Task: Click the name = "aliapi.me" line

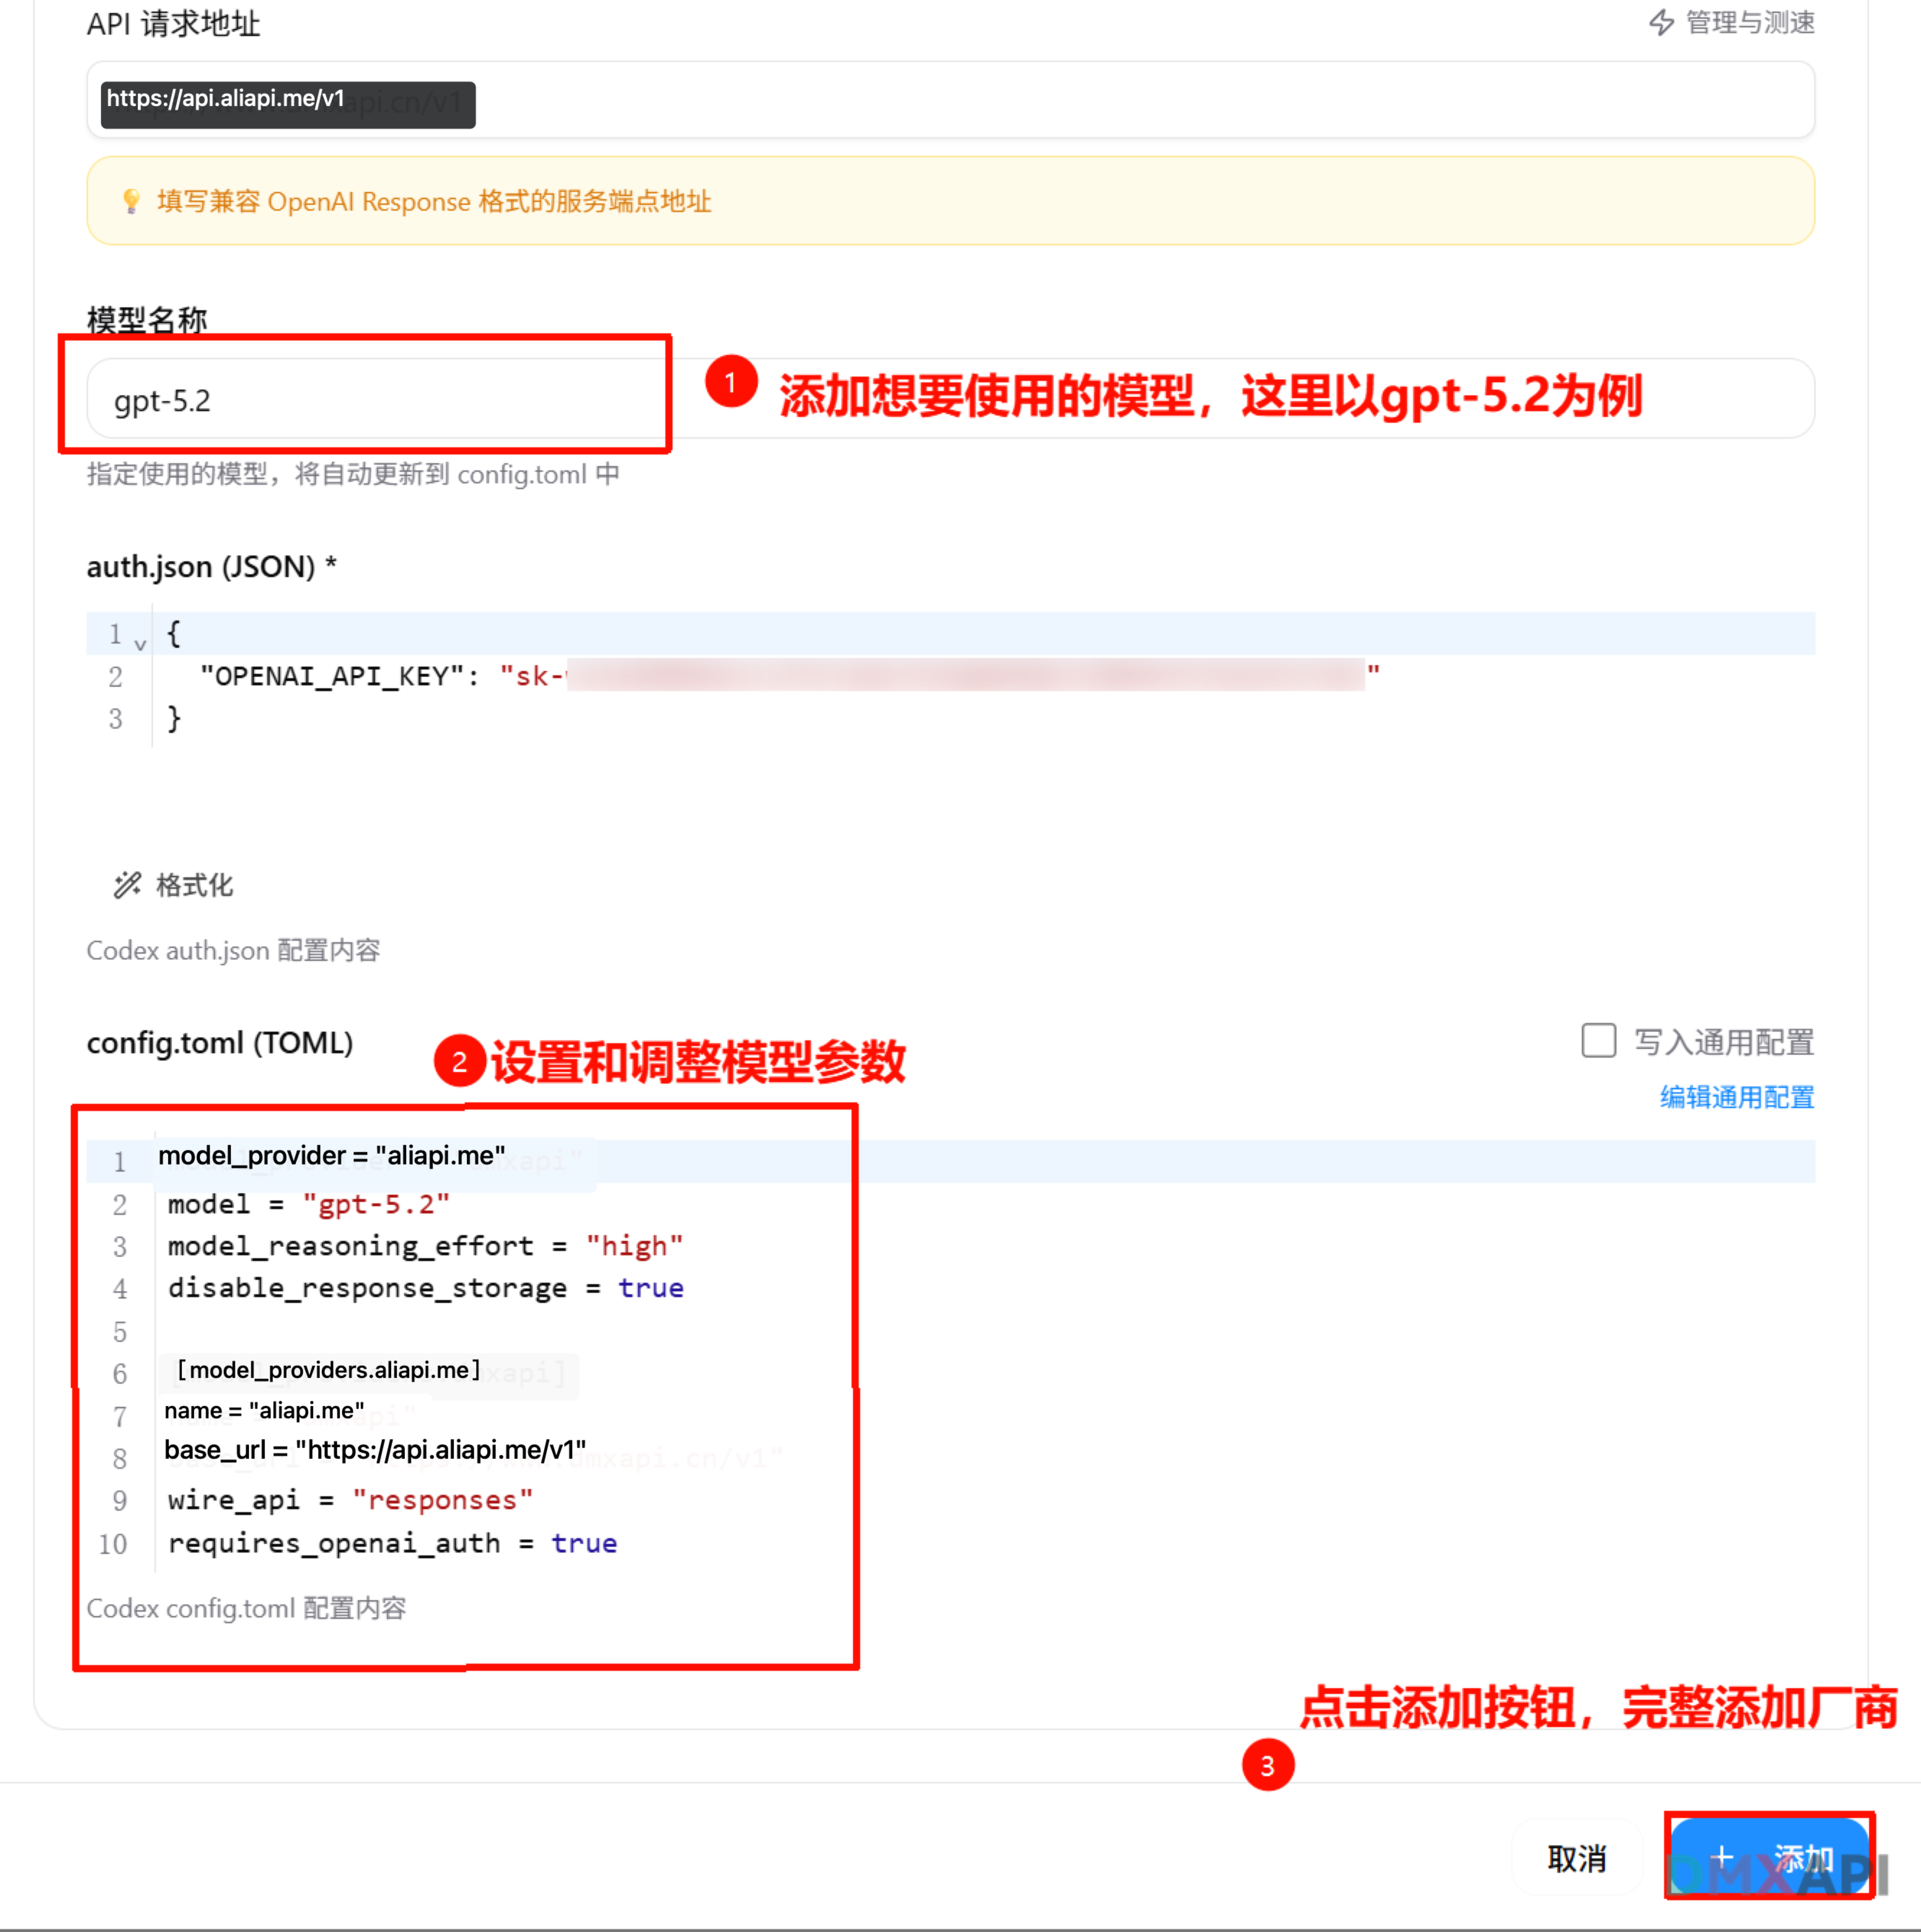Action: [x=264, y=1411]
